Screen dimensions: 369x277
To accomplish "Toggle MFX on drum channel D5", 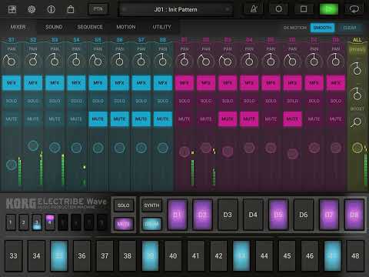I will click(271, 83).
